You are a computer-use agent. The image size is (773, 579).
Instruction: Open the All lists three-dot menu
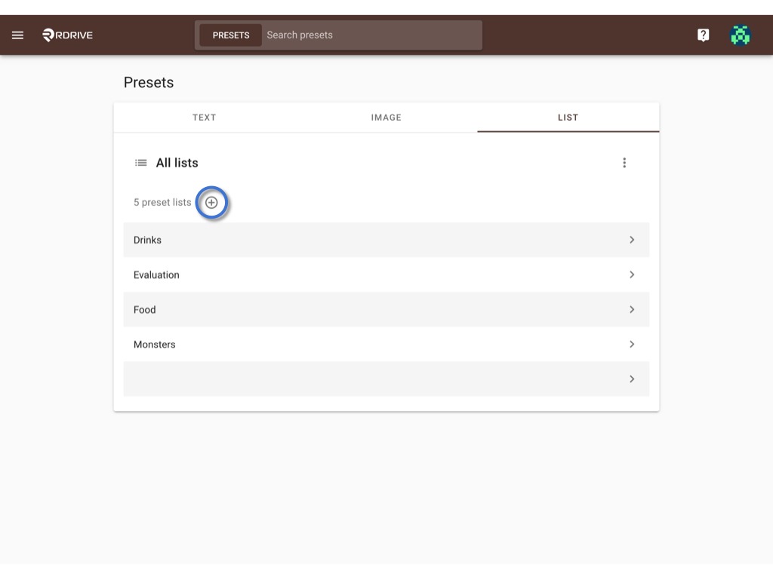point(624,163)
